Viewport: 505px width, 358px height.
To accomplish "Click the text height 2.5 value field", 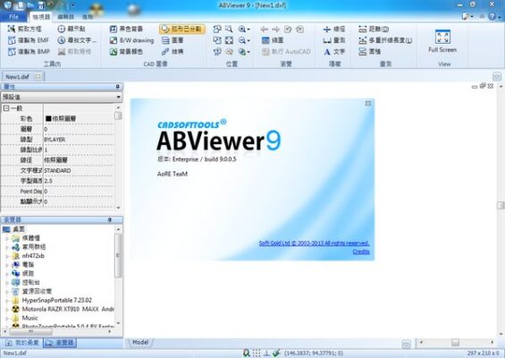I will point(79,181).
